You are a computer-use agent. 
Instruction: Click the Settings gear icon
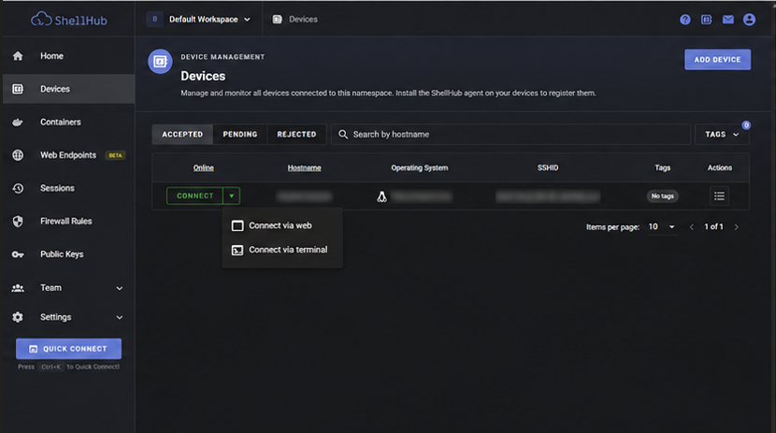18,317
